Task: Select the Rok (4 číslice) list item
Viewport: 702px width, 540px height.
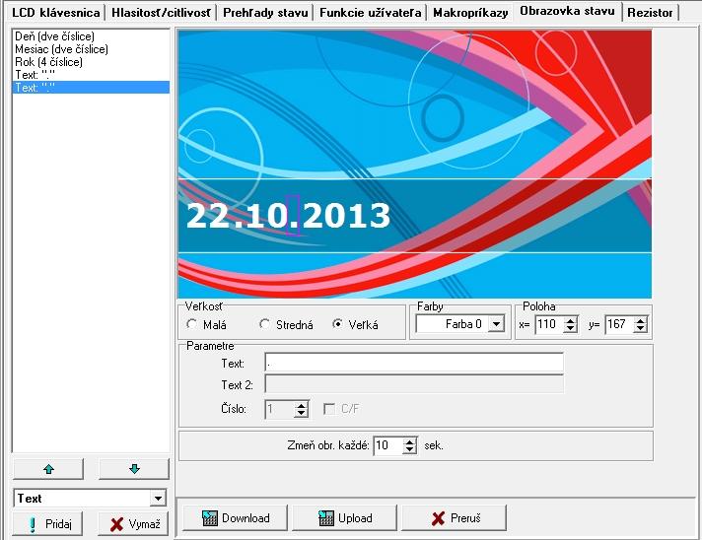Action: coord(91,62)
